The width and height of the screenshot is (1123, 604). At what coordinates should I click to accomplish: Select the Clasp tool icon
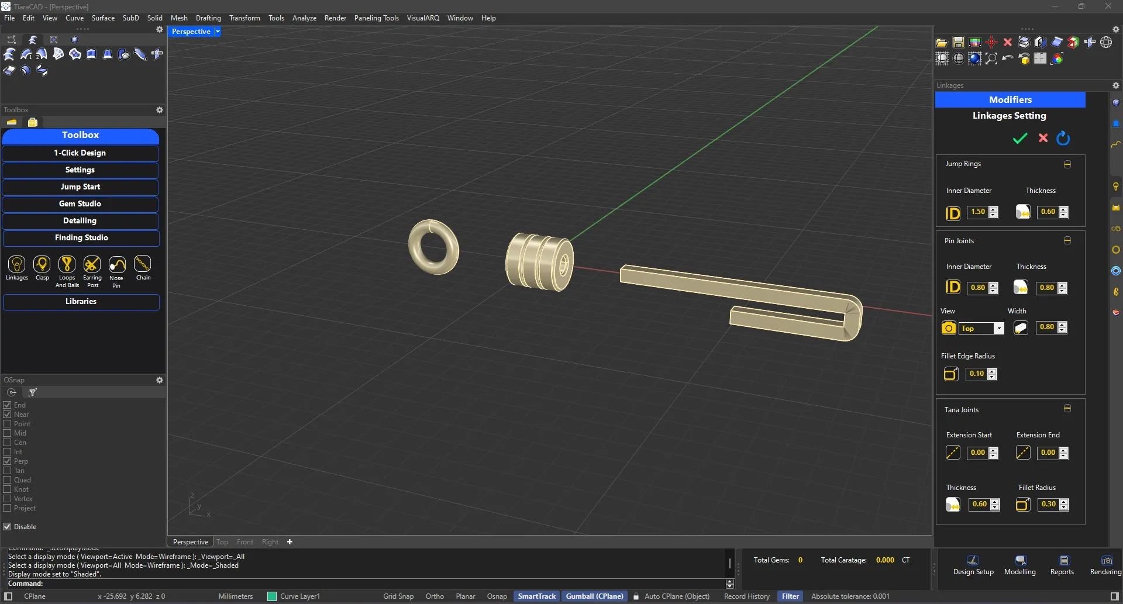click(x=42, y=265)
